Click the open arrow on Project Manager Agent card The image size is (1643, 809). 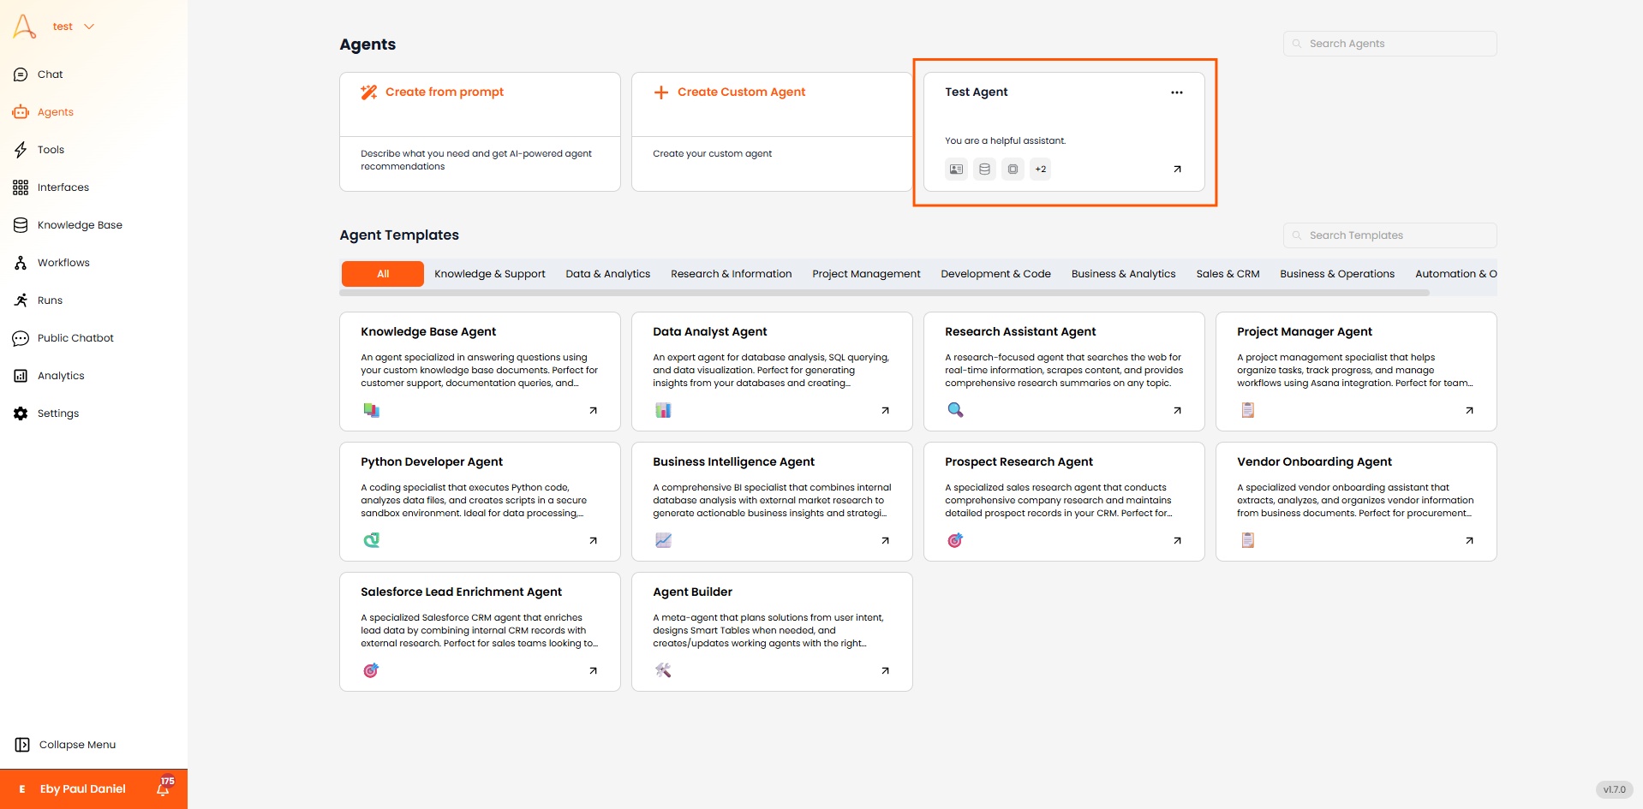click(1469, 411)
